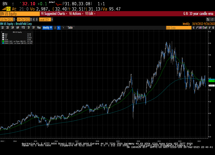Click the Local CCY currency field

click(45, 20)
